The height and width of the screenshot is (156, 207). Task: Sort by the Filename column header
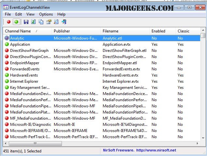click(125, 31)
